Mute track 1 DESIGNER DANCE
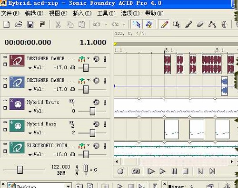 (x=96, y=59)
